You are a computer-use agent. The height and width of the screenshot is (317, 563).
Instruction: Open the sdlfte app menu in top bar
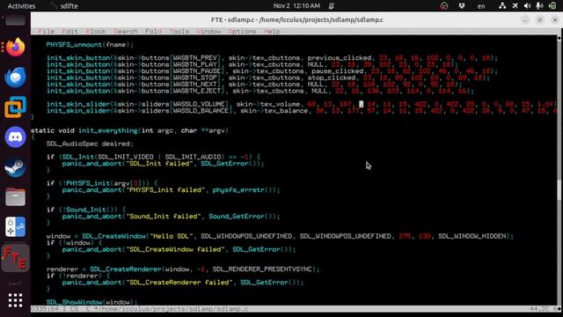(x=64, y=6)
